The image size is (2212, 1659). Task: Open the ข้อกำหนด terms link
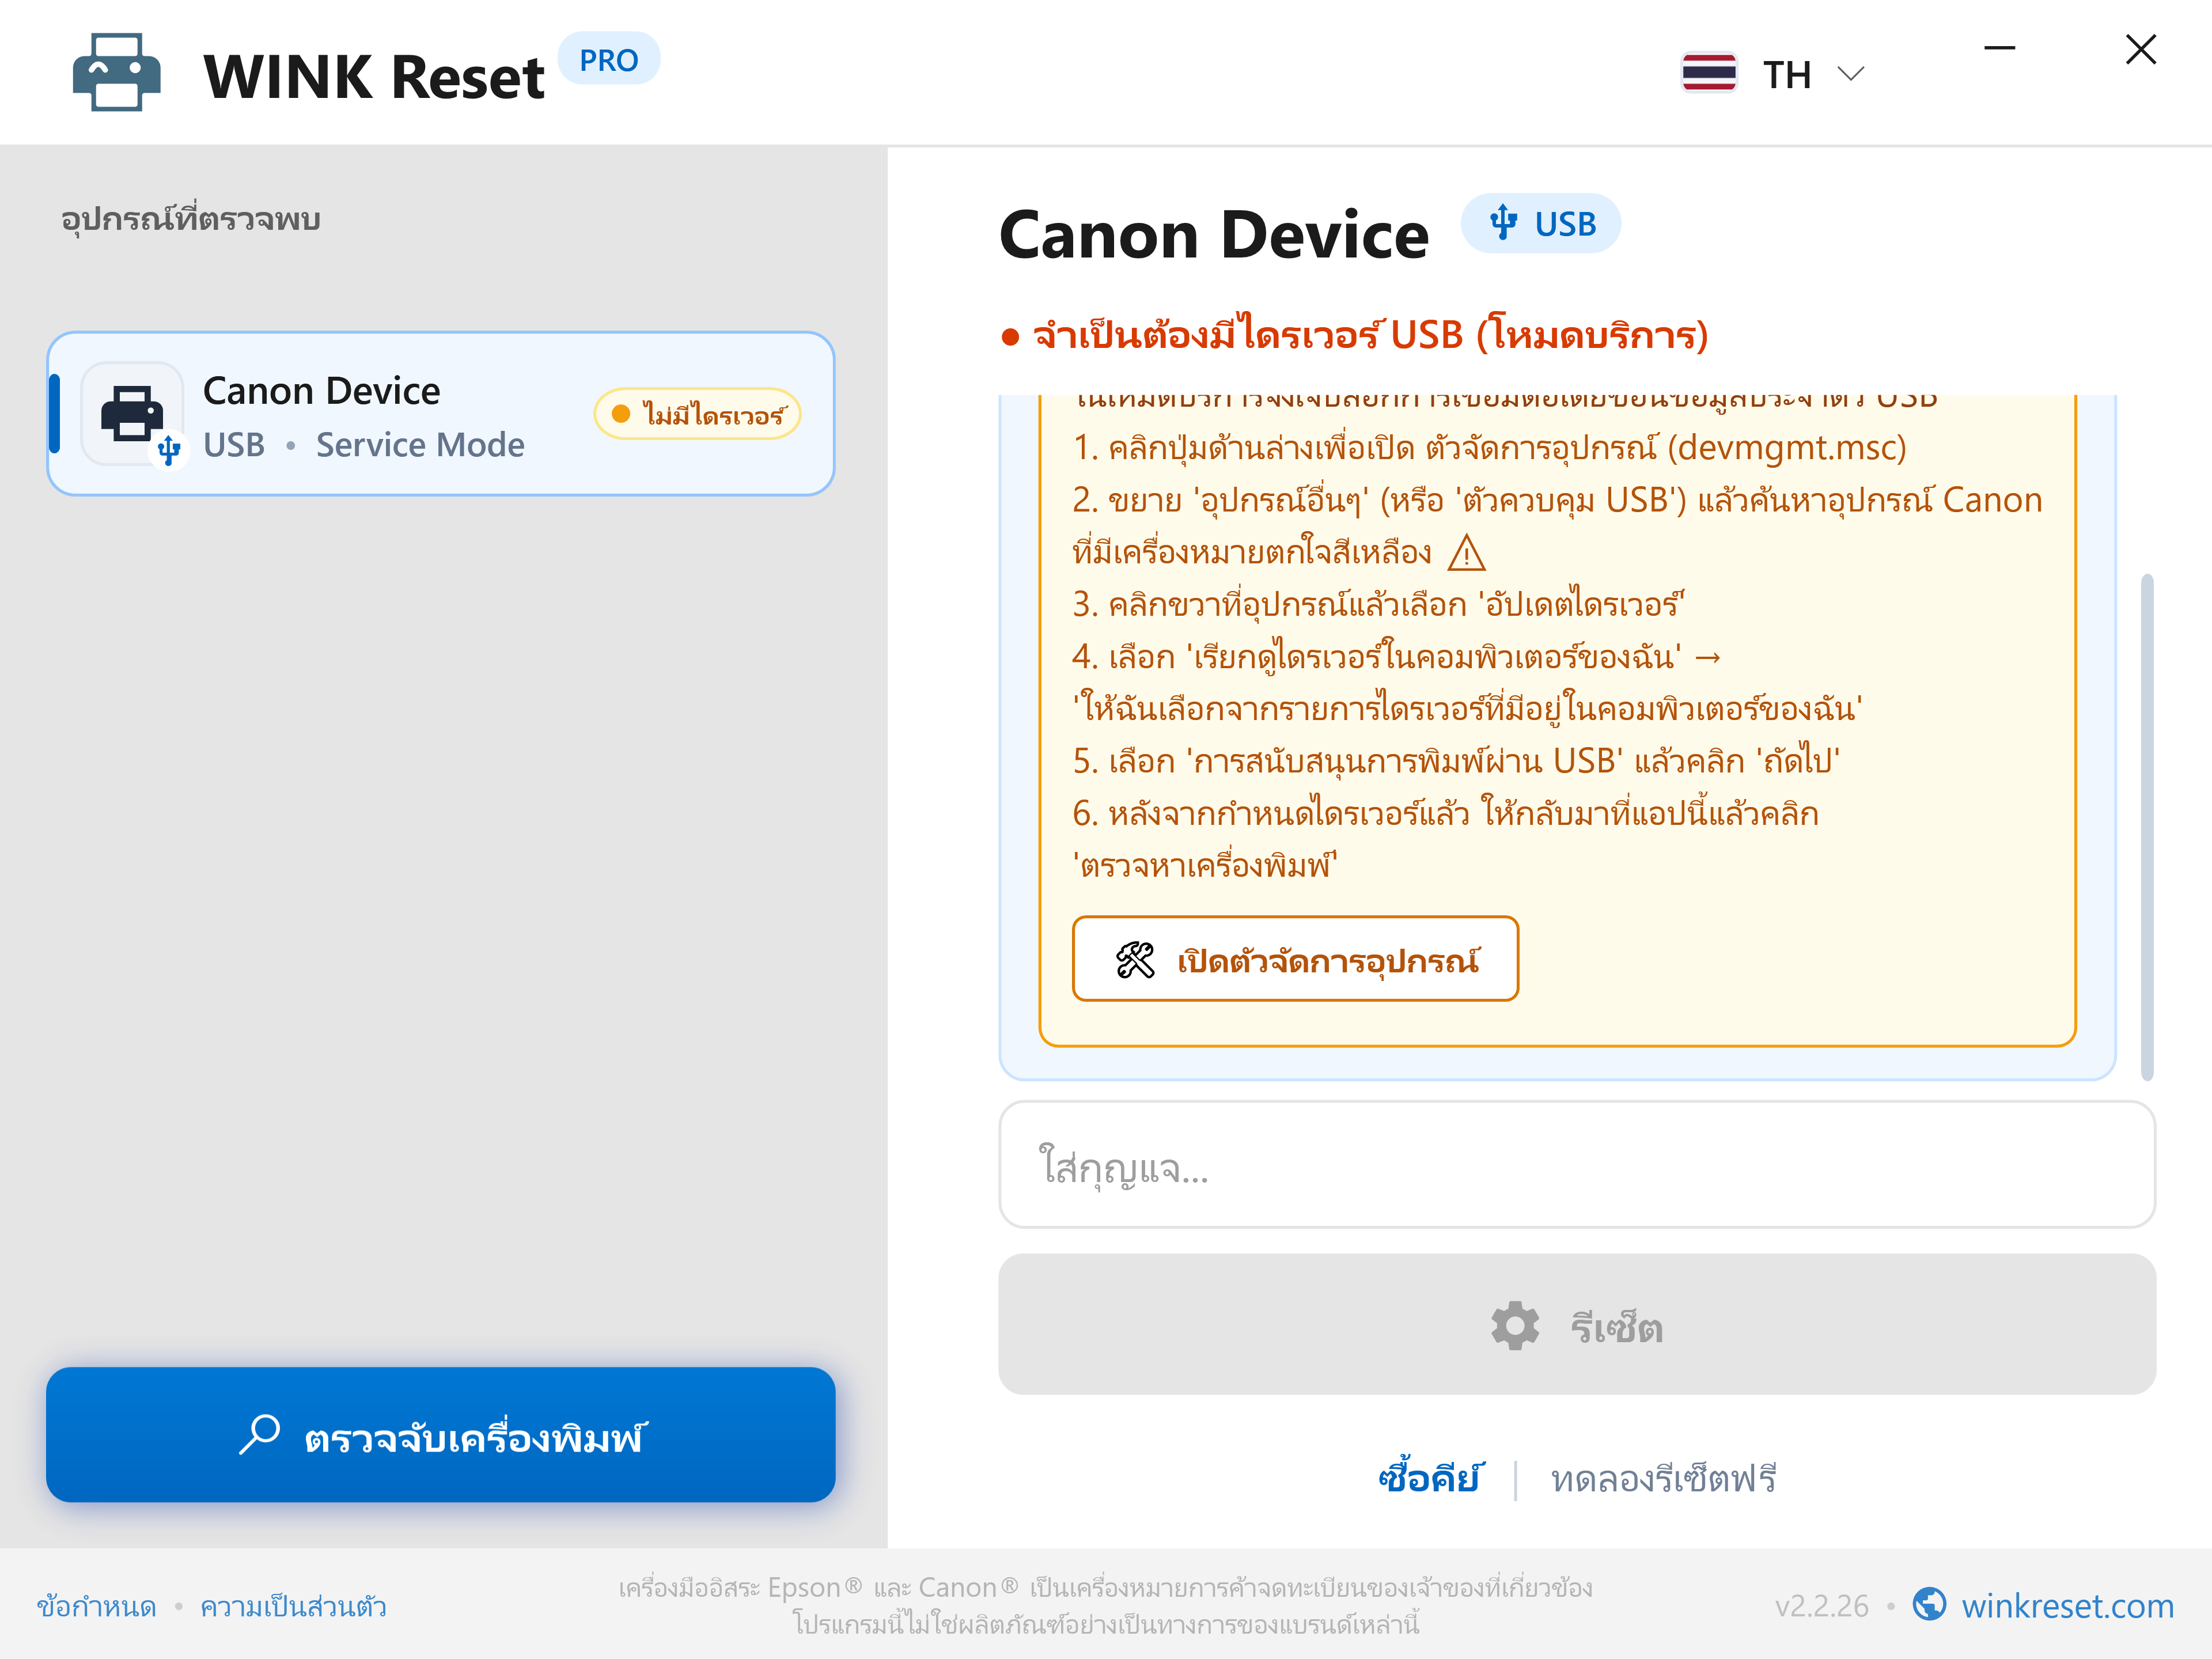(97, 1607)
